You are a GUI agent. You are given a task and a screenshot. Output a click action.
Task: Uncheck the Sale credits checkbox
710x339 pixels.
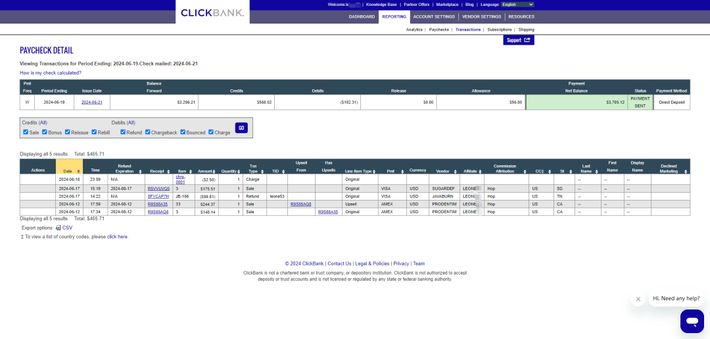point(26,132)
